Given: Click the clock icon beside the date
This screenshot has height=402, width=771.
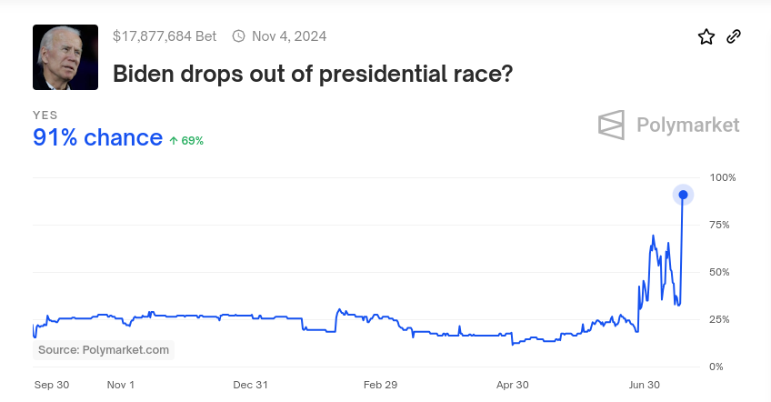Looking at the screenshot, I should [x=239, y=36].
